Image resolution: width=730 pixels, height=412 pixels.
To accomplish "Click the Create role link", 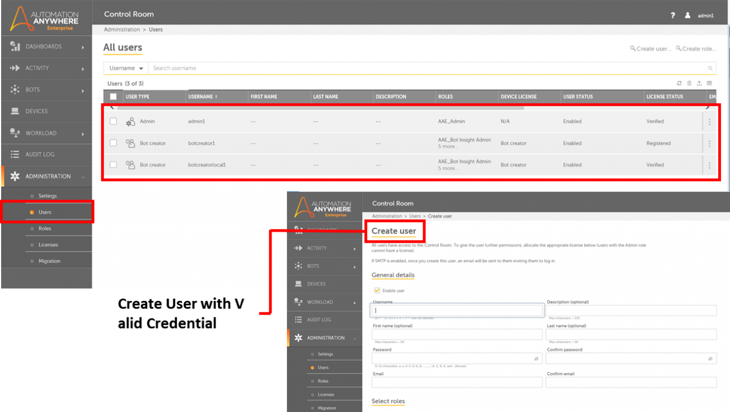I will tap(696, 49).
